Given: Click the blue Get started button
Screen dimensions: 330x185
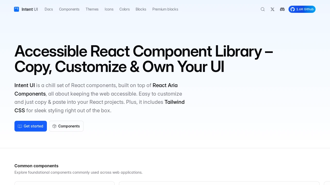Looking at the screenshot, I should 31,126.
